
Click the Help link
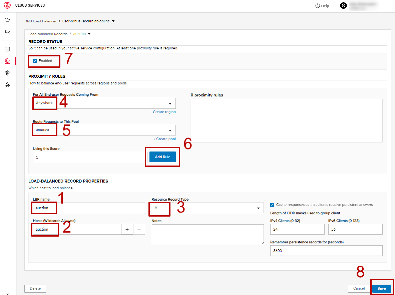tap(325, 6)
